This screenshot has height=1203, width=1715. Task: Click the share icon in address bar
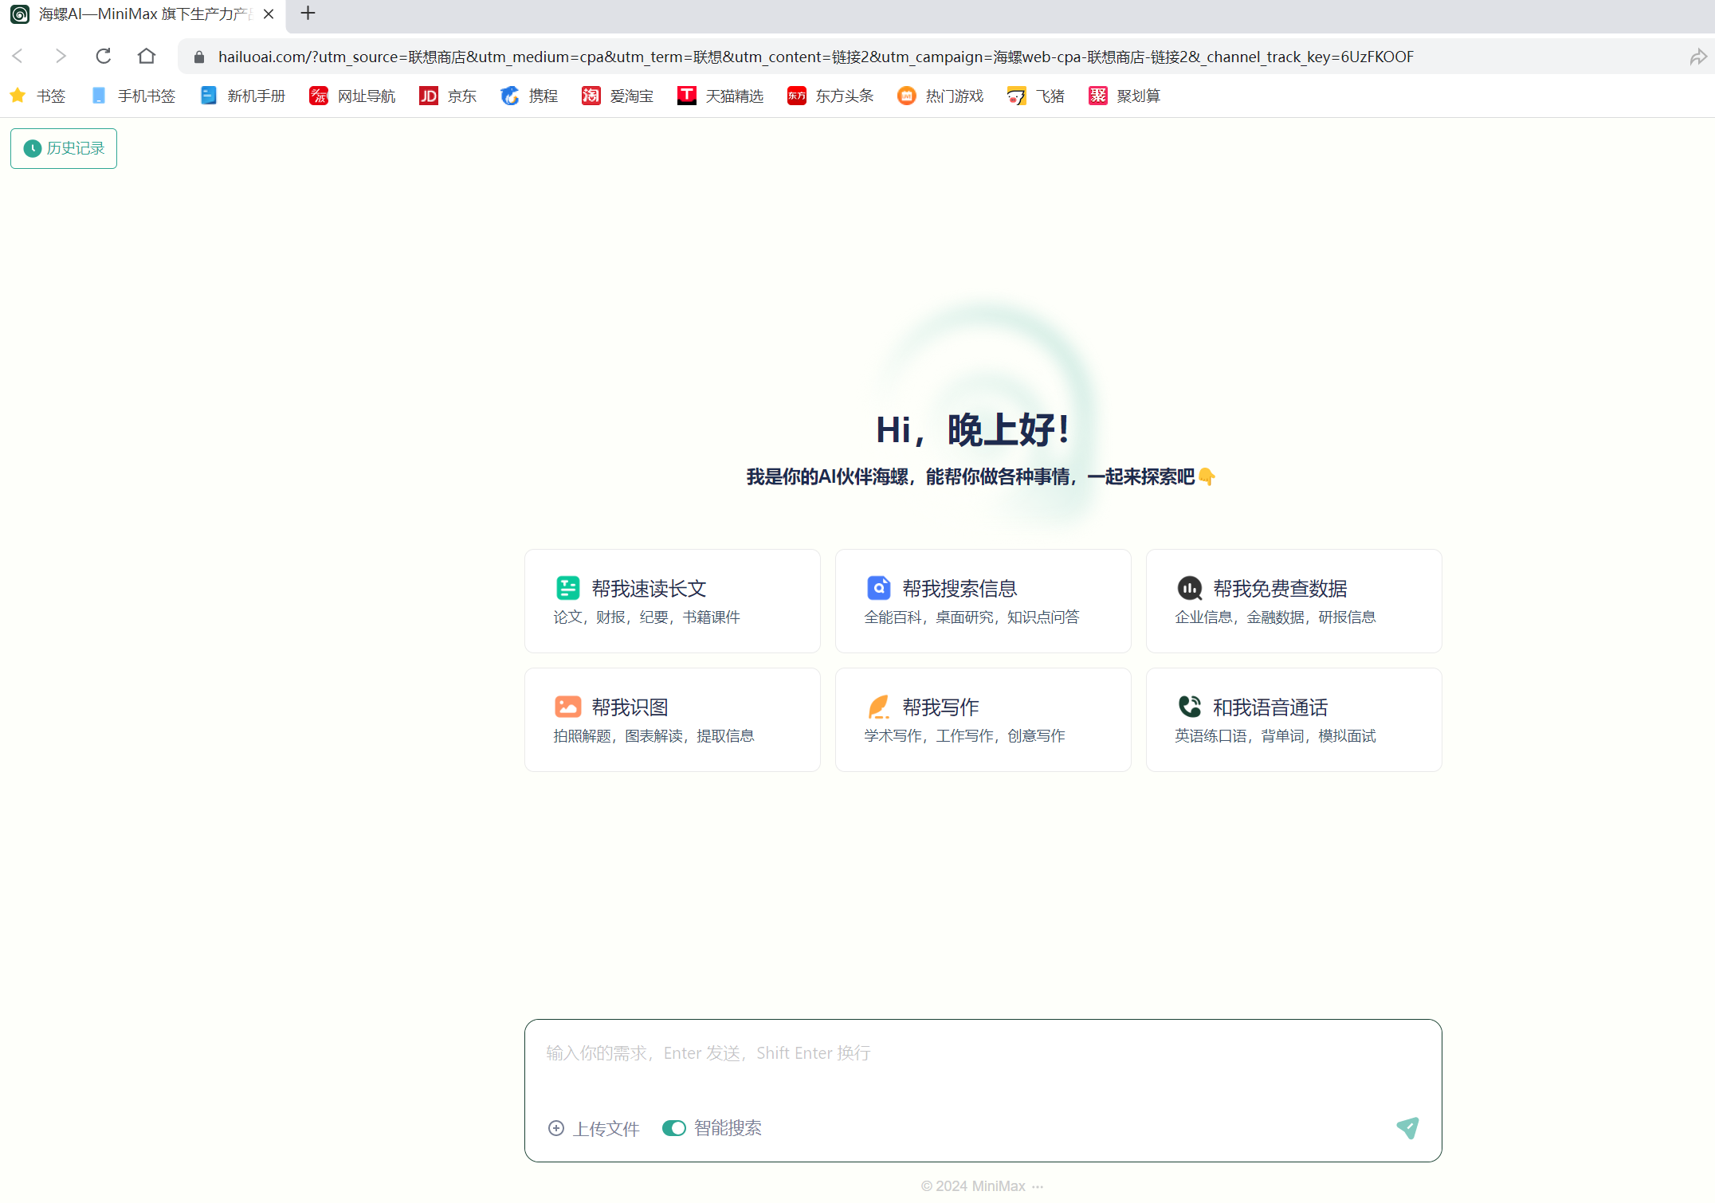pos(1697,57)
